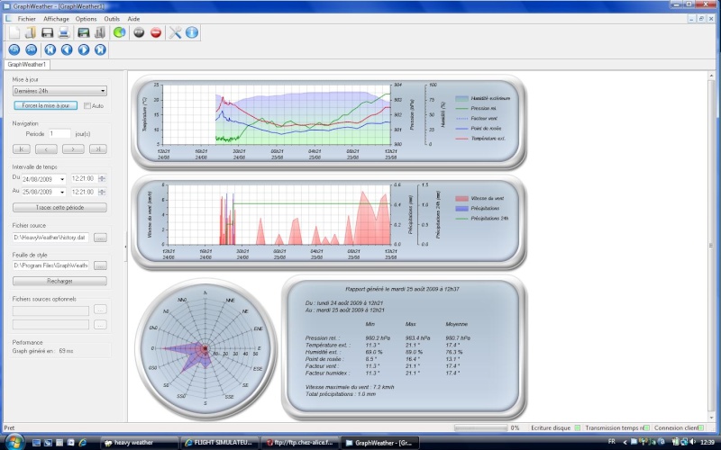721x450 pixels.
Task: Click the sidebar collapse handle
Action: [x=125, y=247]
